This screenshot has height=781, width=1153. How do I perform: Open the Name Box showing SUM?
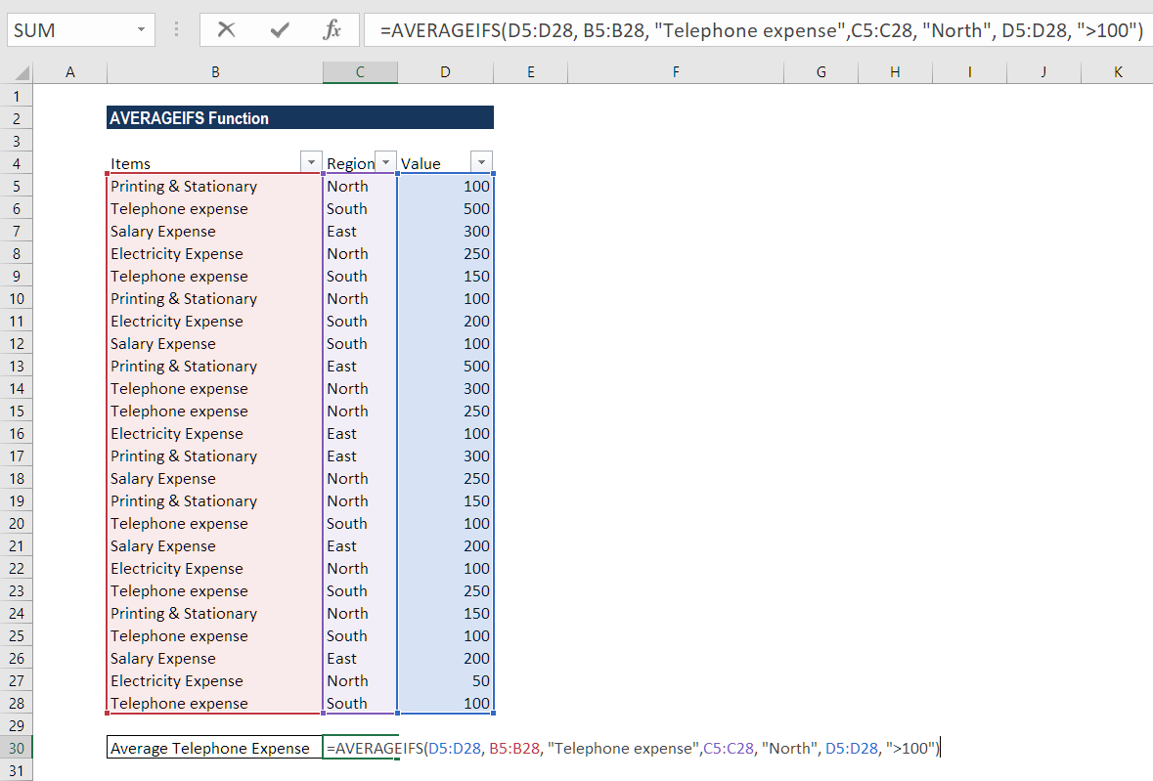(140, 29)
